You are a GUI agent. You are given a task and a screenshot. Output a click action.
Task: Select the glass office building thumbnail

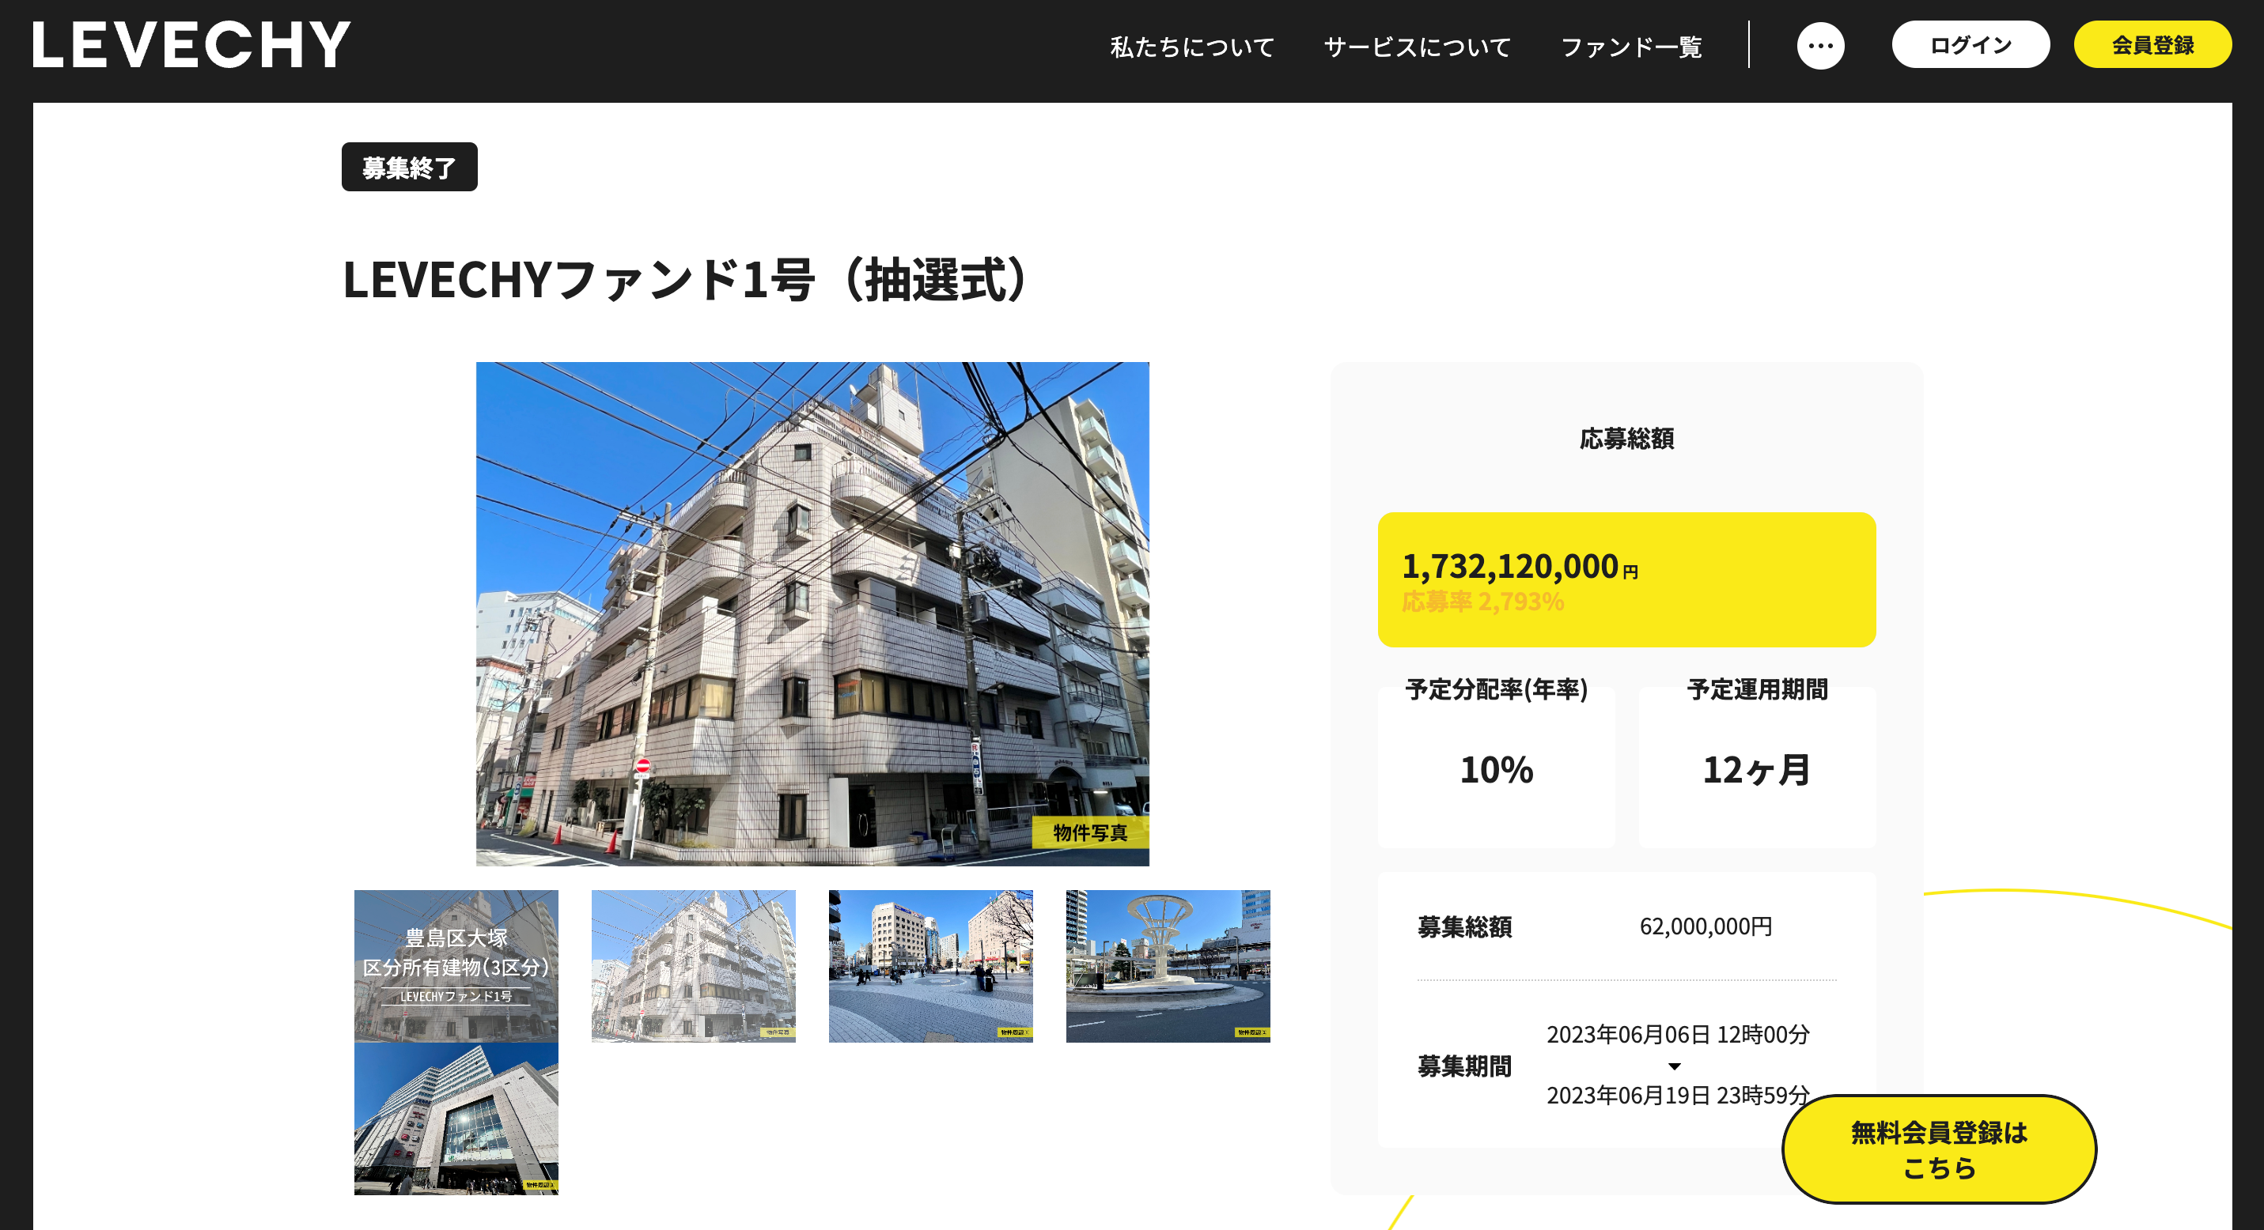(x=456, y=1119)
